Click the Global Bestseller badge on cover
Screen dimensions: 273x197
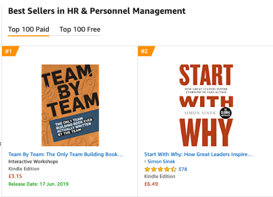click(x=226, y=113)
